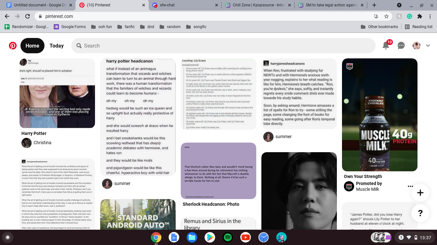Viewport: 437px width, 245px height.
Task: Click summer's name under the Ron dyslexic pin
Action: (283, 137)
